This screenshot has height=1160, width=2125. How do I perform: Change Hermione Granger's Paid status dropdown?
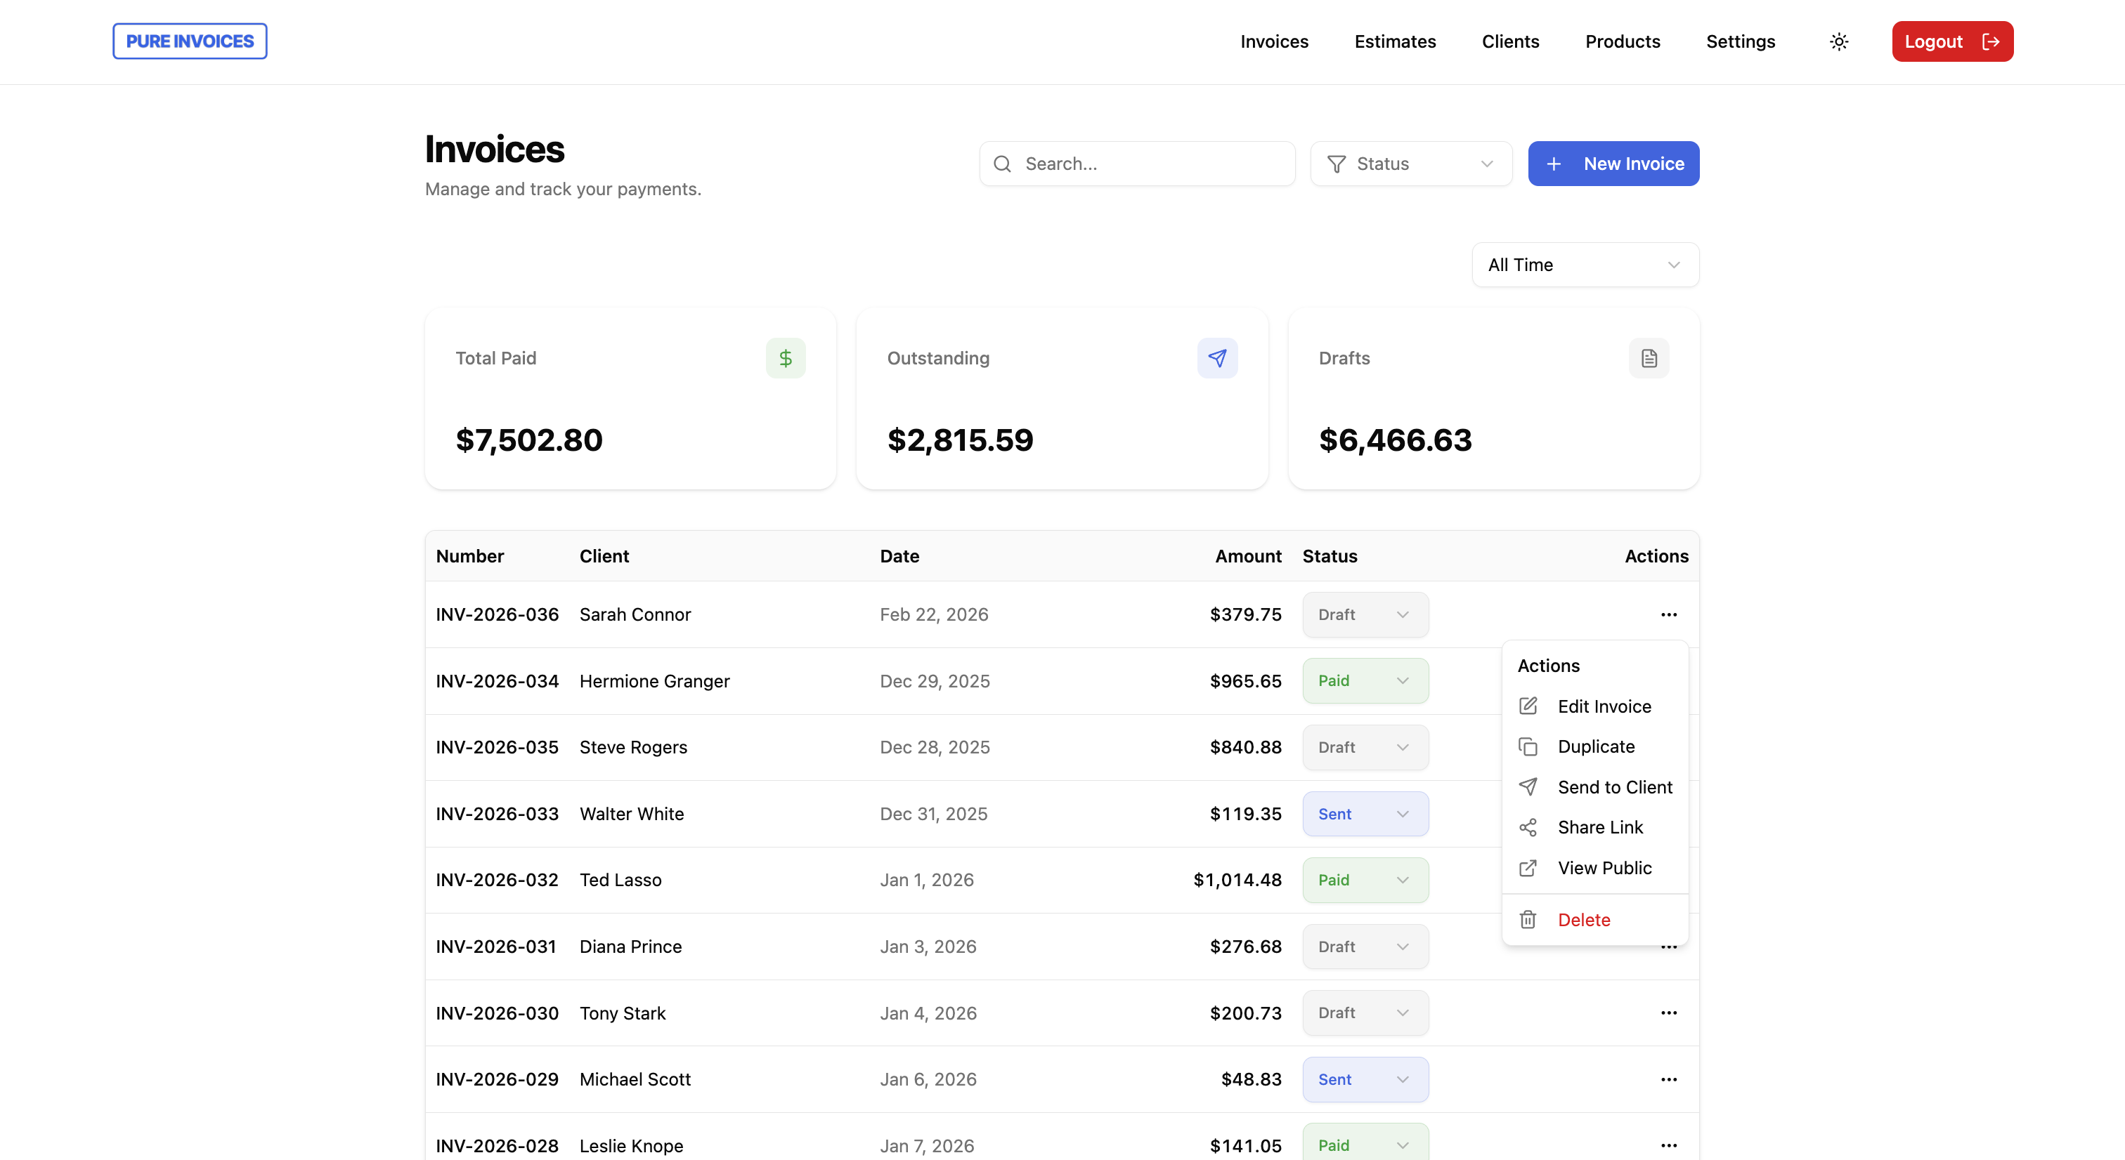tap(1365, 680)
